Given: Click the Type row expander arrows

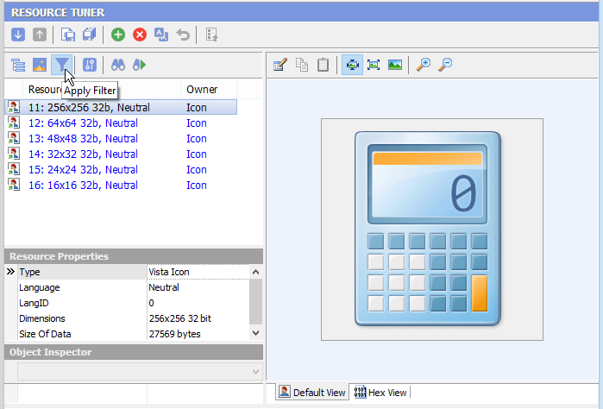Looking at the screenshot, I should (x=11, y=272).
